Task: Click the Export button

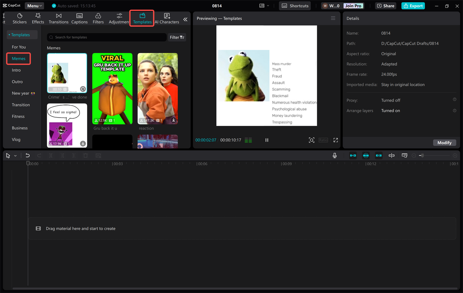Action: point(413,6)
